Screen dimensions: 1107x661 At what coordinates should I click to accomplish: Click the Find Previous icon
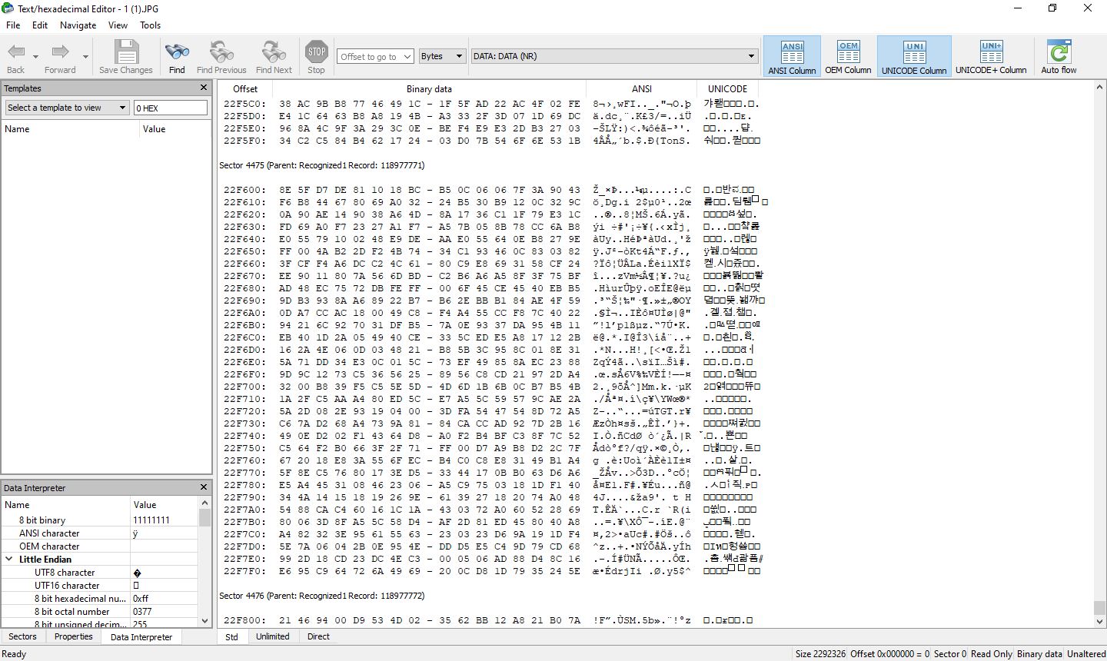221,52
